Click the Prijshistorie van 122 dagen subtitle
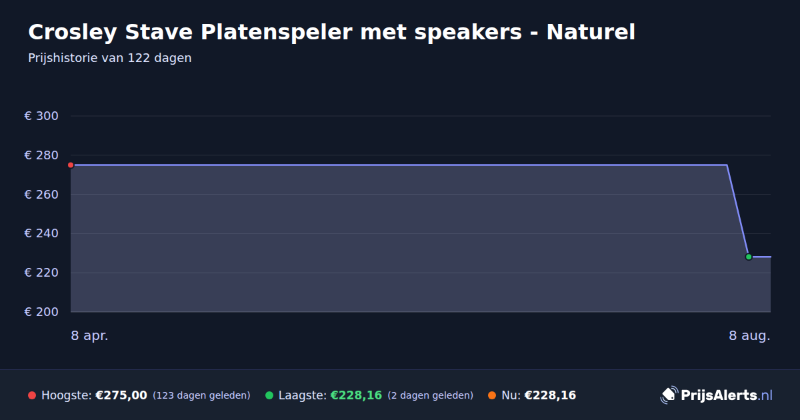The height and width of the screenshot is (420, 800). (110, 58)
